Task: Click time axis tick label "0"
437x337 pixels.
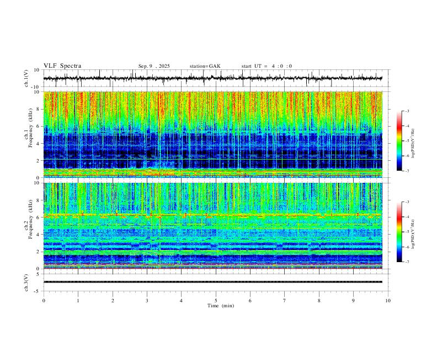Action: 44,301
